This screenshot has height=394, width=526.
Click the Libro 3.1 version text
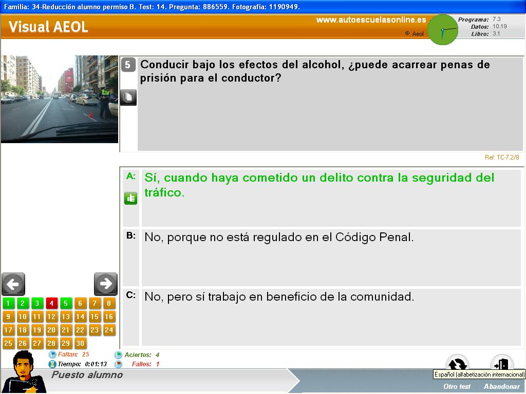485,34
